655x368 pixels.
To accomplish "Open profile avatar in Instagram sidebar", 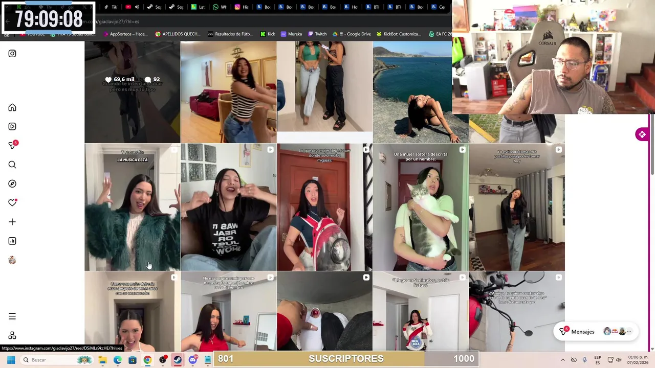I will click(12, 260).
